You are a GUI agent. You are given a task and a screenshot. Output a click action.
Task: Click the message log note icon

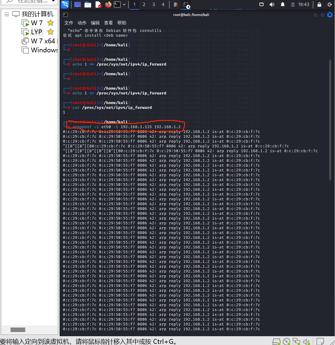click(320, 342)
